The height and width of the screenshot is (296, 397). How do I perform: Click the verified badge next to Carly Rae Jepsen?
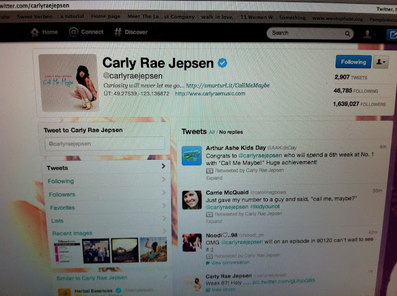pyautogui.click(x=223, y=63)
